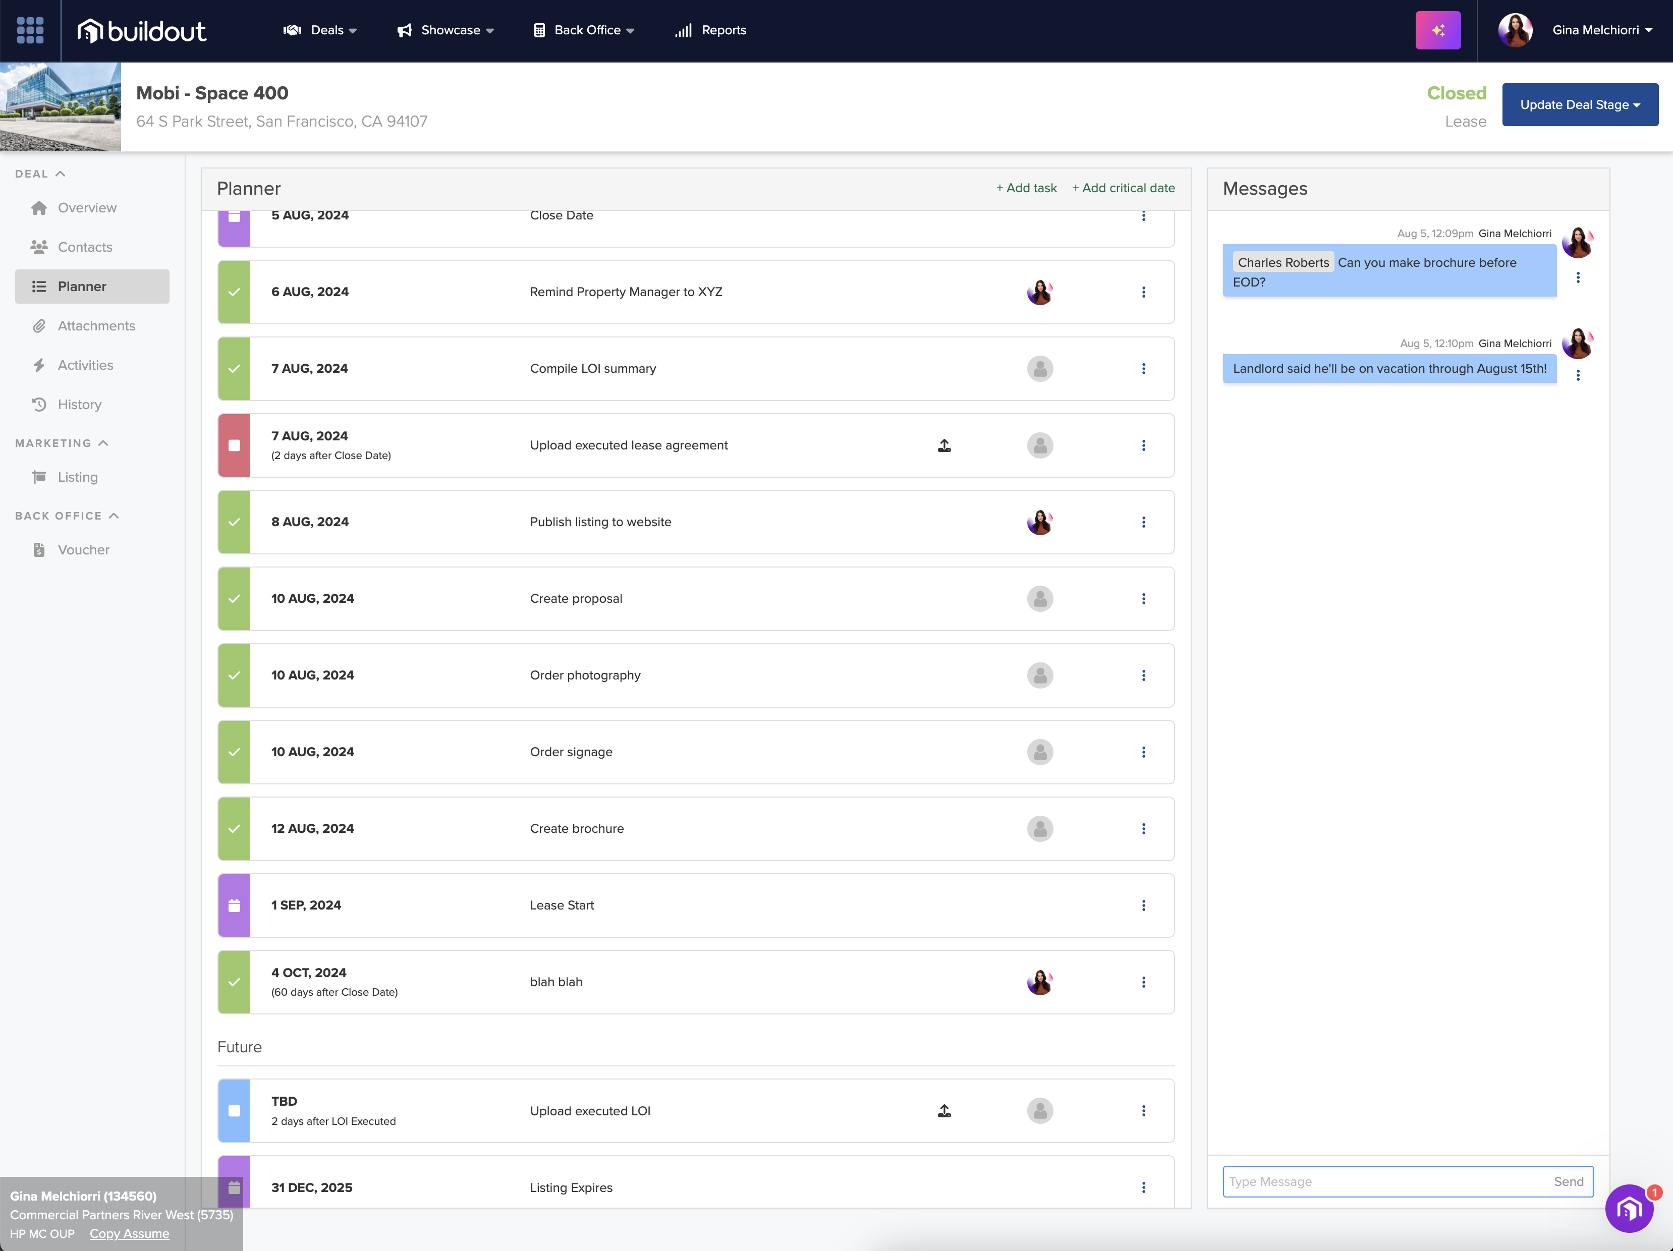Click the Copy Assume link bottom left

click(x=129, y=1233)
